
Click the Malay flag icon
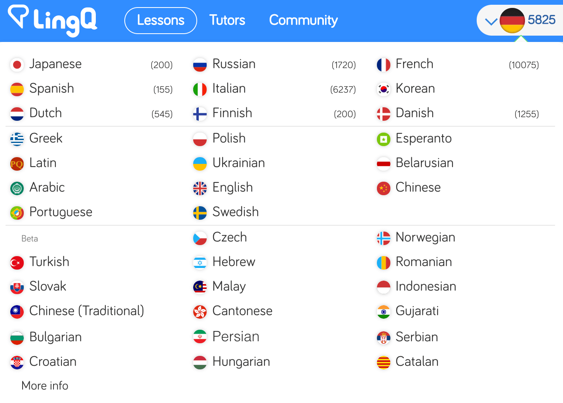[200, 287]
